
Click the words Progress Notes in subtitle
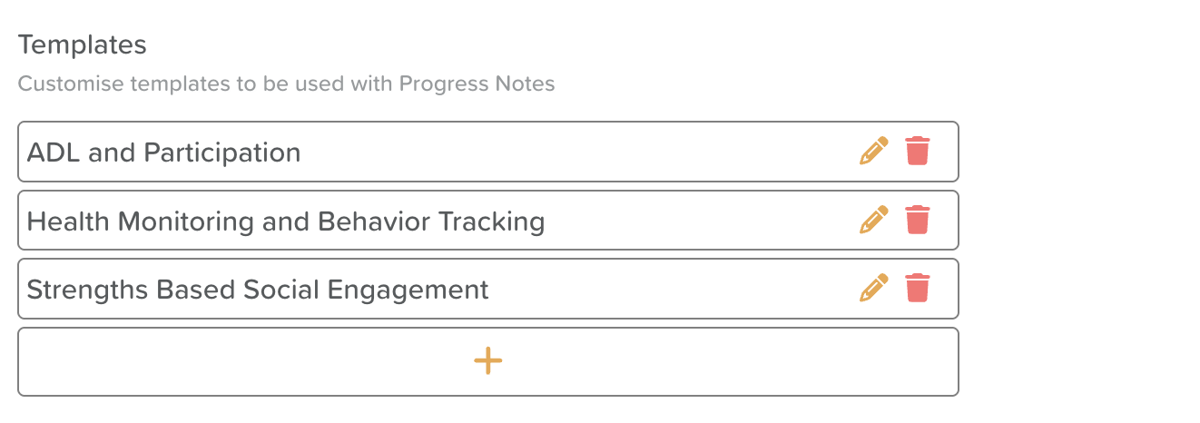pos(477,84)
